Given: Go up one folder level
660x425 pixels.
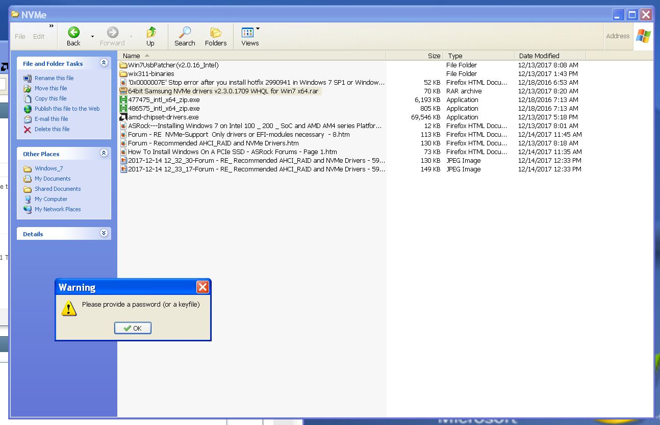Looking at the screenshot, I should (150, 36).
